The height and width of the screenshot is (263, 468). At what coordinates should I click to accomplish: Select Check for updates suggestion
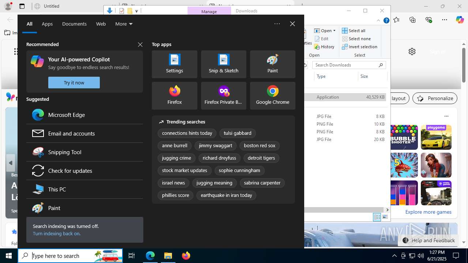[x=84, y=171]
